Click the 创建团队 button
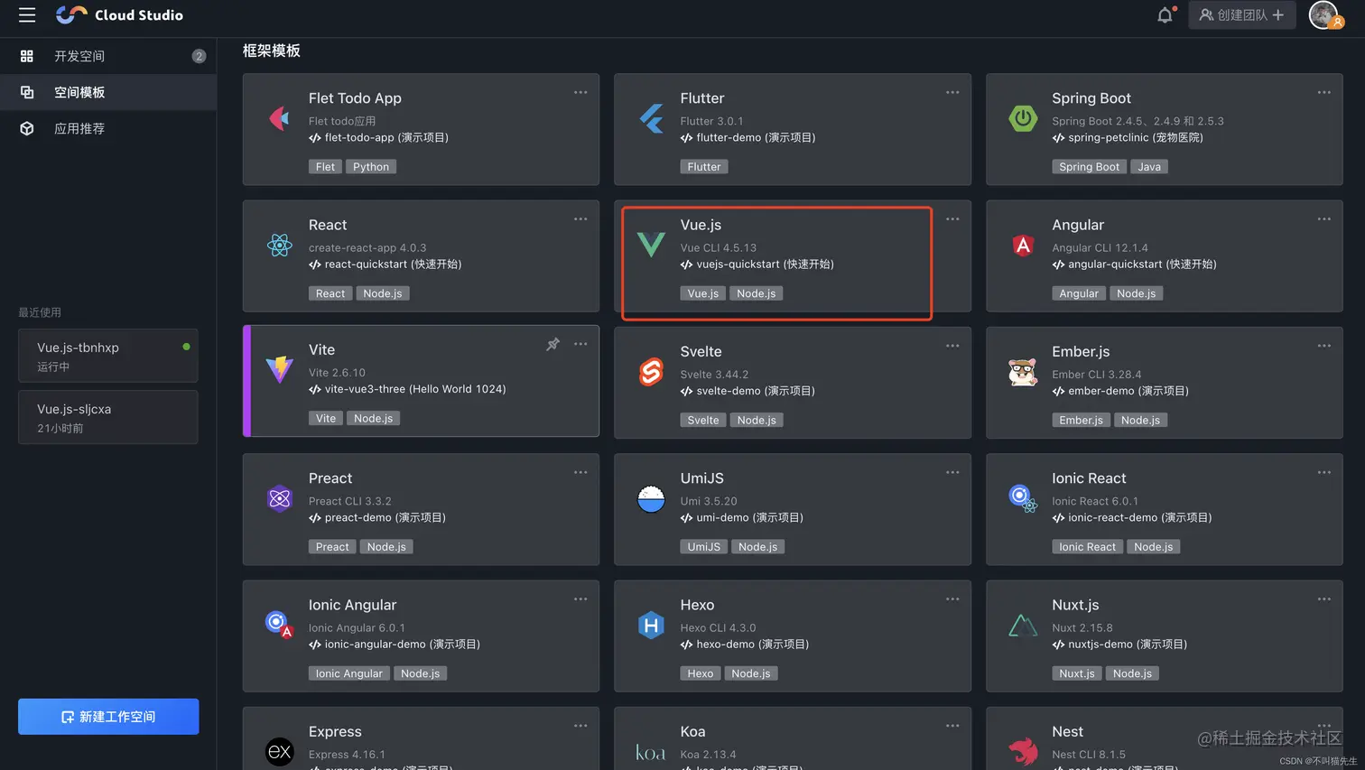 [x=1241, y=14]
